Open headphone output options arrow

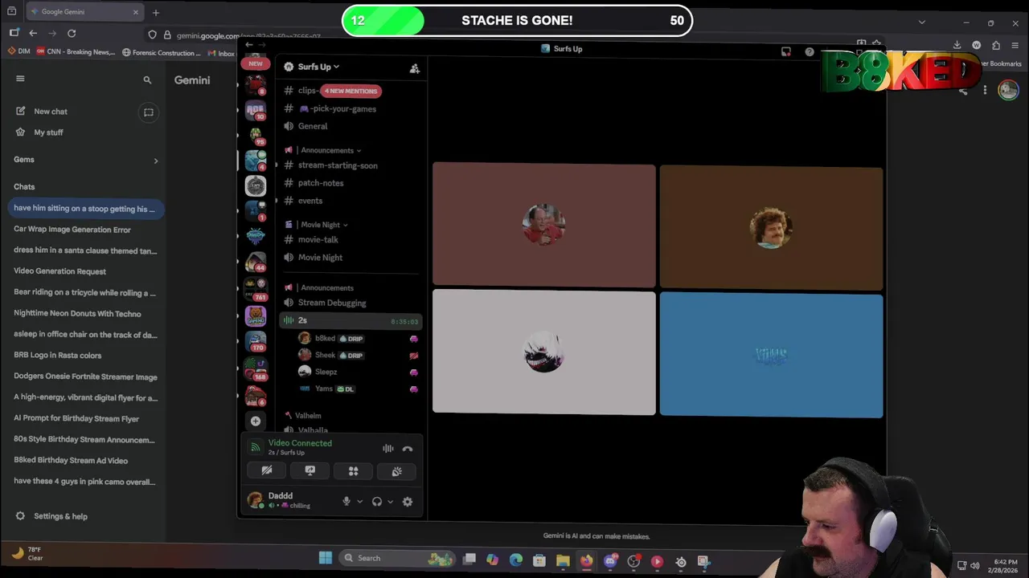coord(390,502)
